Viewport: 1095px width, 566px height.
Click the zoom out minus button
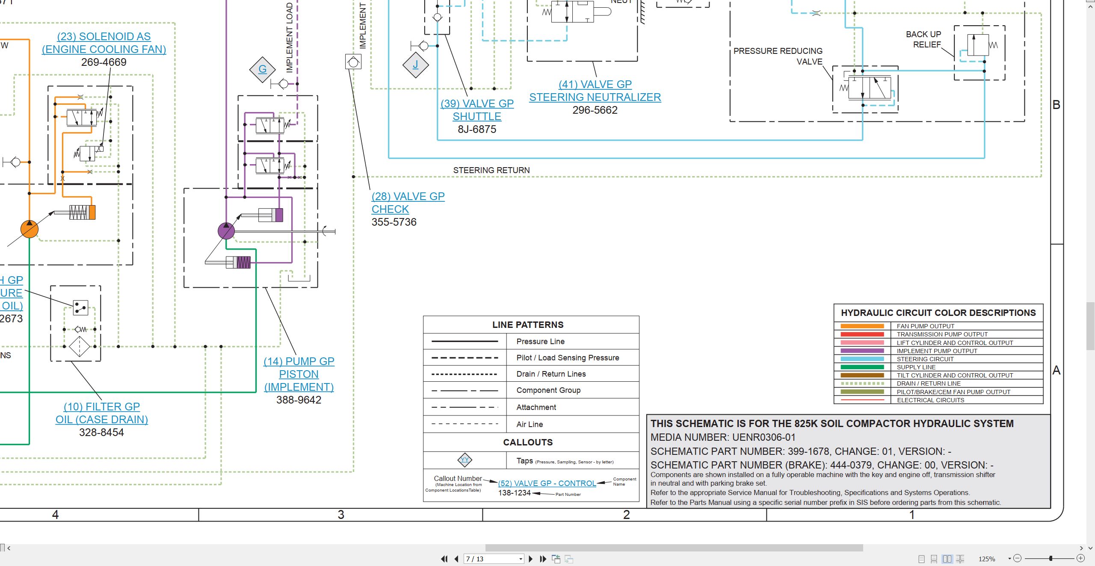click(x=1018, y=558)
